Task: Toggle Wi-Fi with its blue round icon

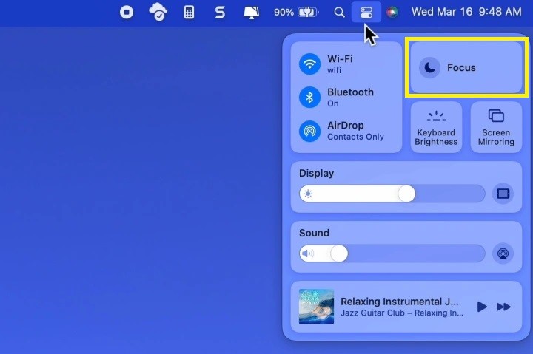Action: coord(309,64)
